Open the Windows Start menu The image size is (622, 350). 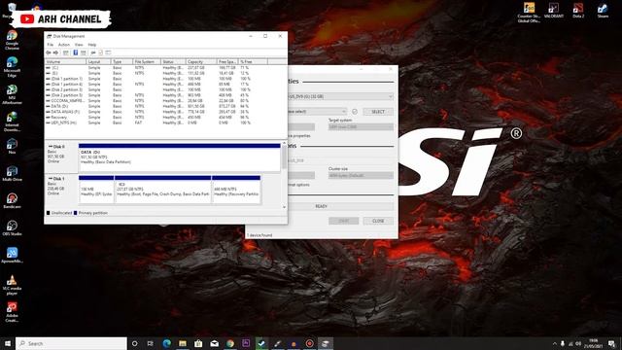[8, 343]
